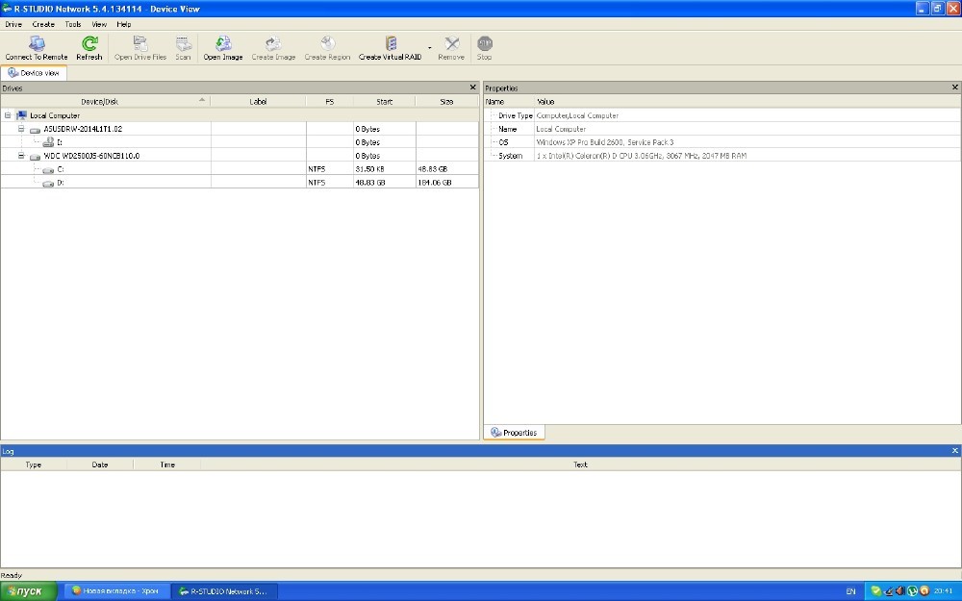Click the Drive Type property row name
Screen dimensions: 962x601
(516, 115)
